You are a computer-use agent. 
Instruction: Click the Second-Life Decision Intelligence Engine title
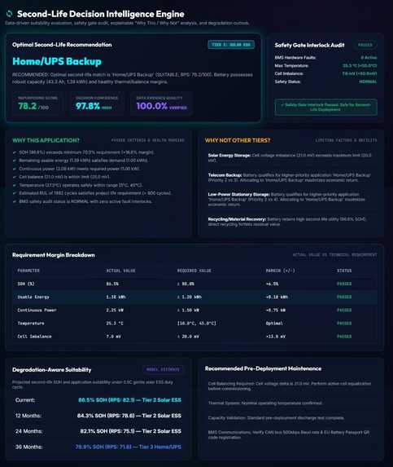pos(101,14)
